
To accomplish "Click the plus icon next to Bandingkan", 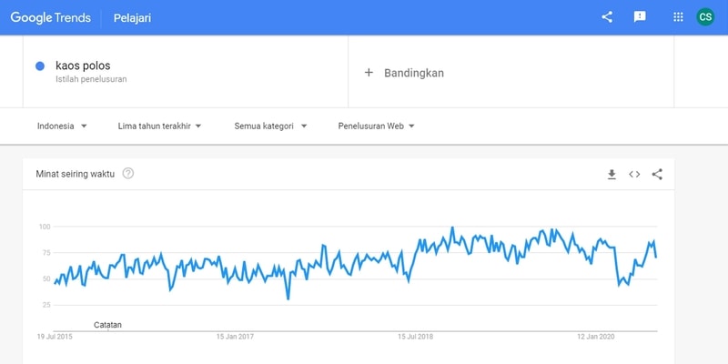I will 369,72.
